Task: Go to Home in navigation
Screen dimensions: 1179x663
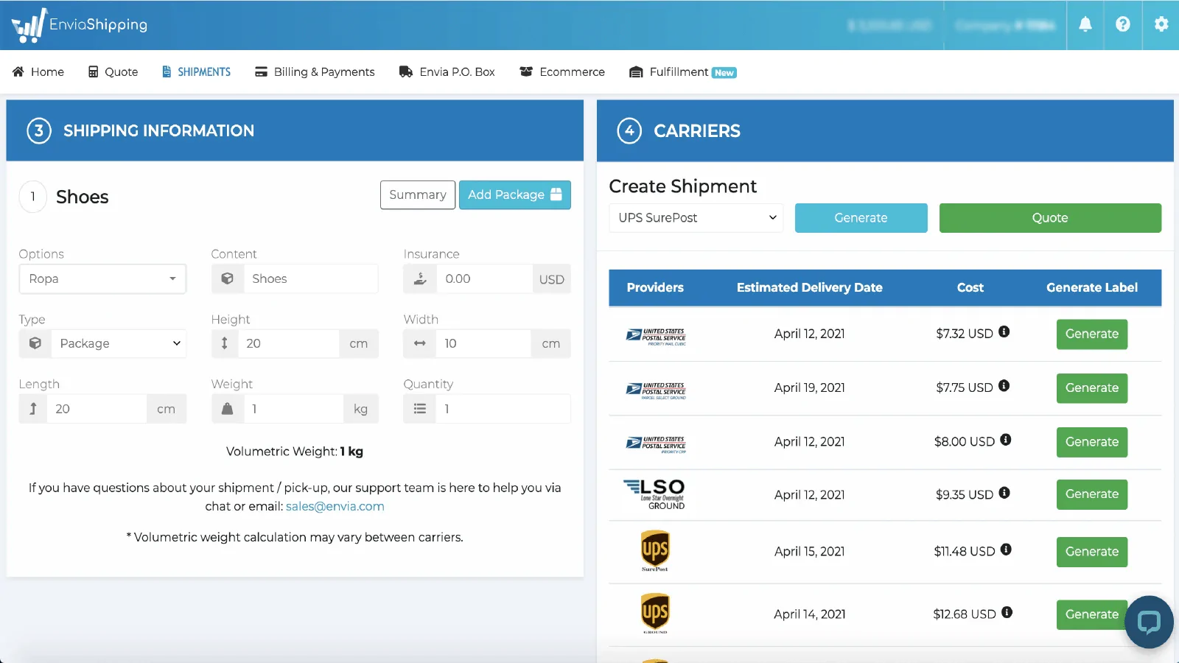Action: 38,72
